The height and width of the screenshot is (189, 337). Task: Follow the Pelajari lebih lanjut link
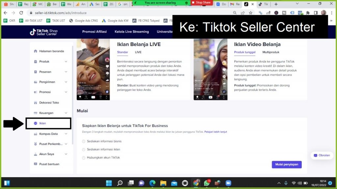[216, 132]
